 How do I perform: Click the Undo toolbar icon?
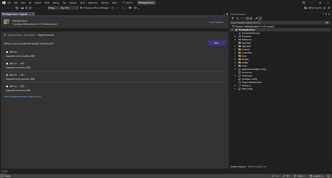pyautogui.click(x=36, y=8)
